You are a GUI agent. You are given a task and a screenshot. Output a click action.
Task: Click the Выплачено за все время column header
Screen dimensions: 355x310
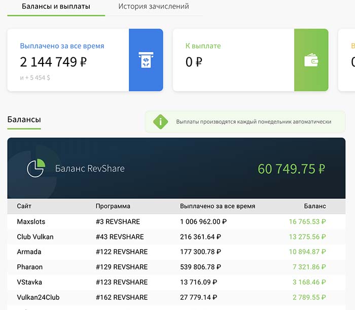(x=217, y=206)
